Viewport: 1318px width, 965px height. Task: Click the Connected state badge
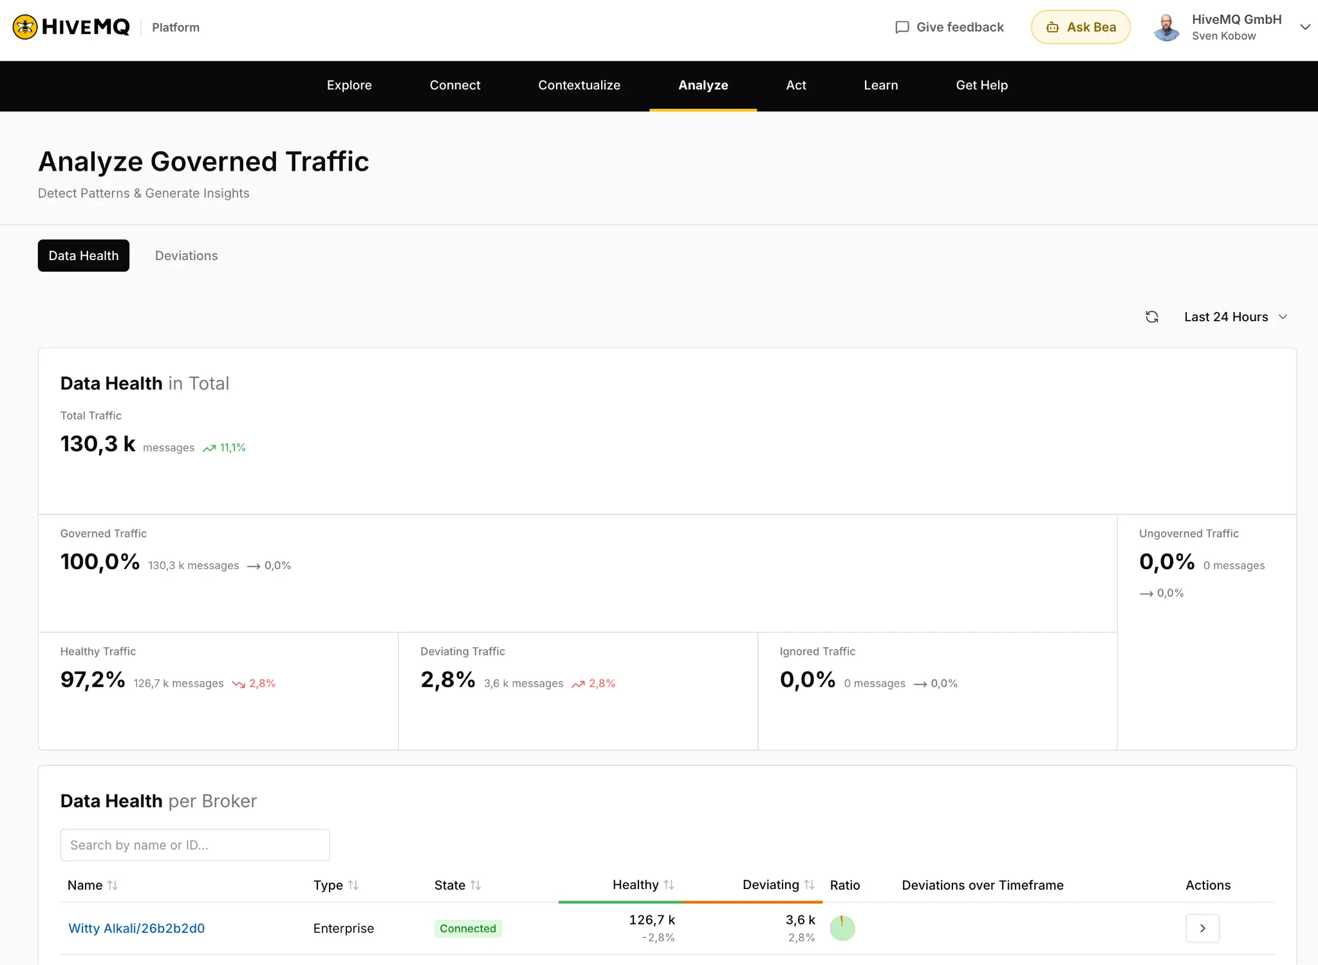pyautogui.click(x=468, y=928)
